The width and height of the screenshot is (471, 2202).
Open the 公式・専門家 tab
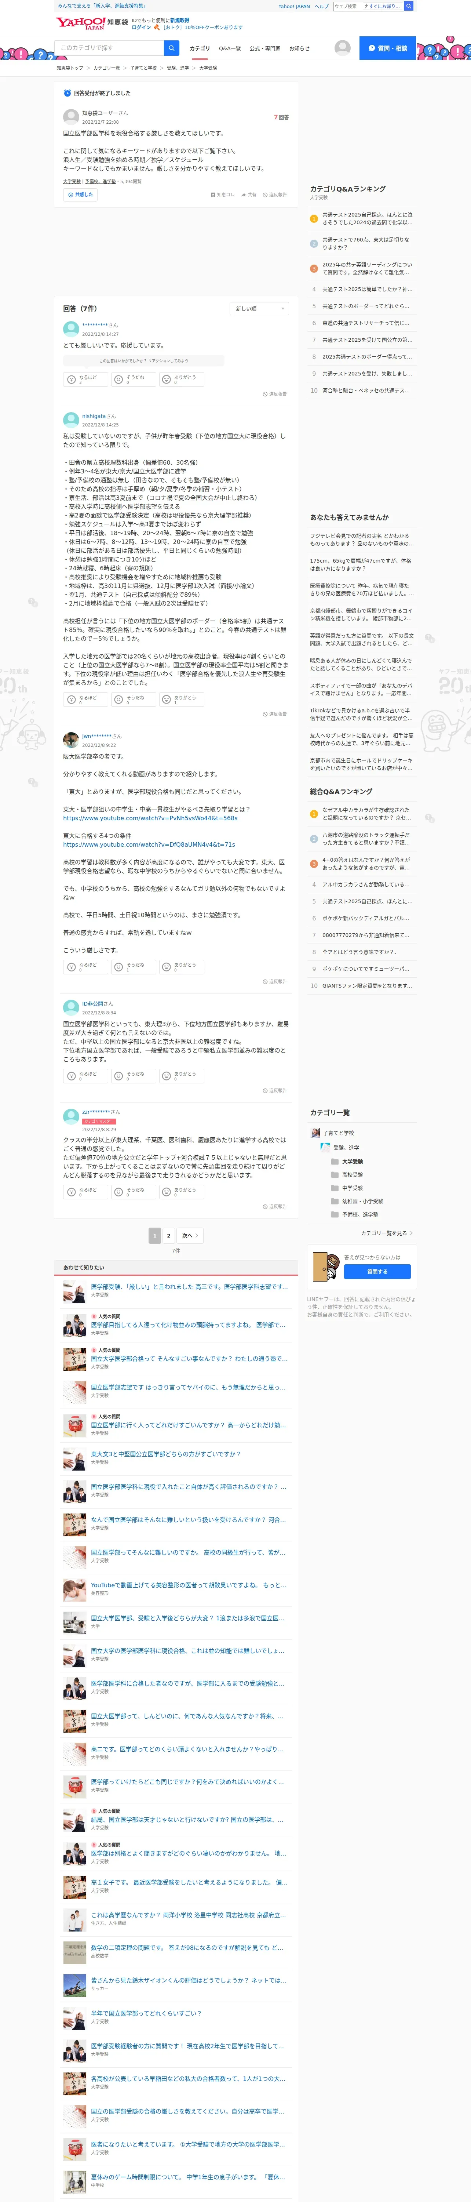265,49
